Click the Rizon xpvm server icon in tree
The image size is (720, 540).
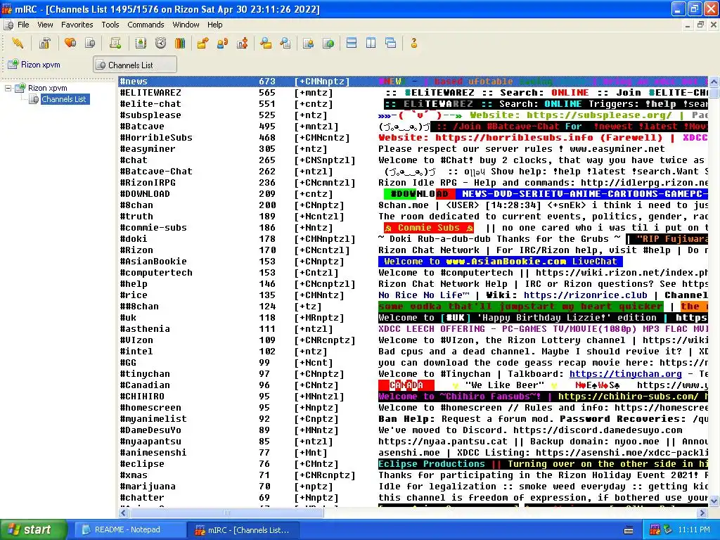pyautogui.click(x=20, y=88)
